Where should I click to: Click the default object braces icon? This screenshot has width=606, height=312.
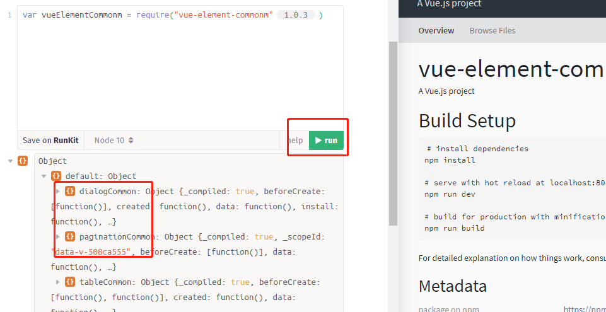(55, 176)
